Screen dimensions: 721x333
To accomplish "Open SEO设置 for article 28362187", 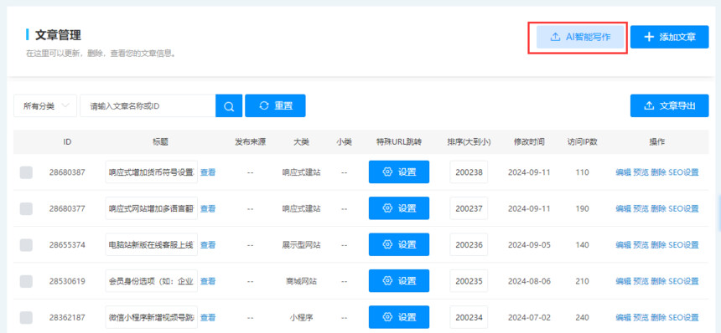I will (x=683, y=317).
